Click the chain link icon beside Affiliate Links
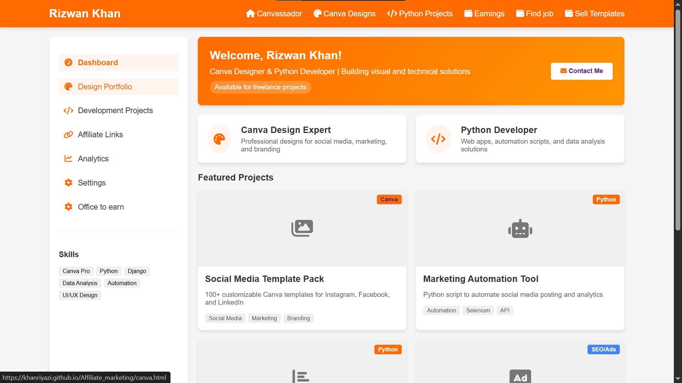The height and width of the screenshot is (383, 682). click(x=68, y=135)
